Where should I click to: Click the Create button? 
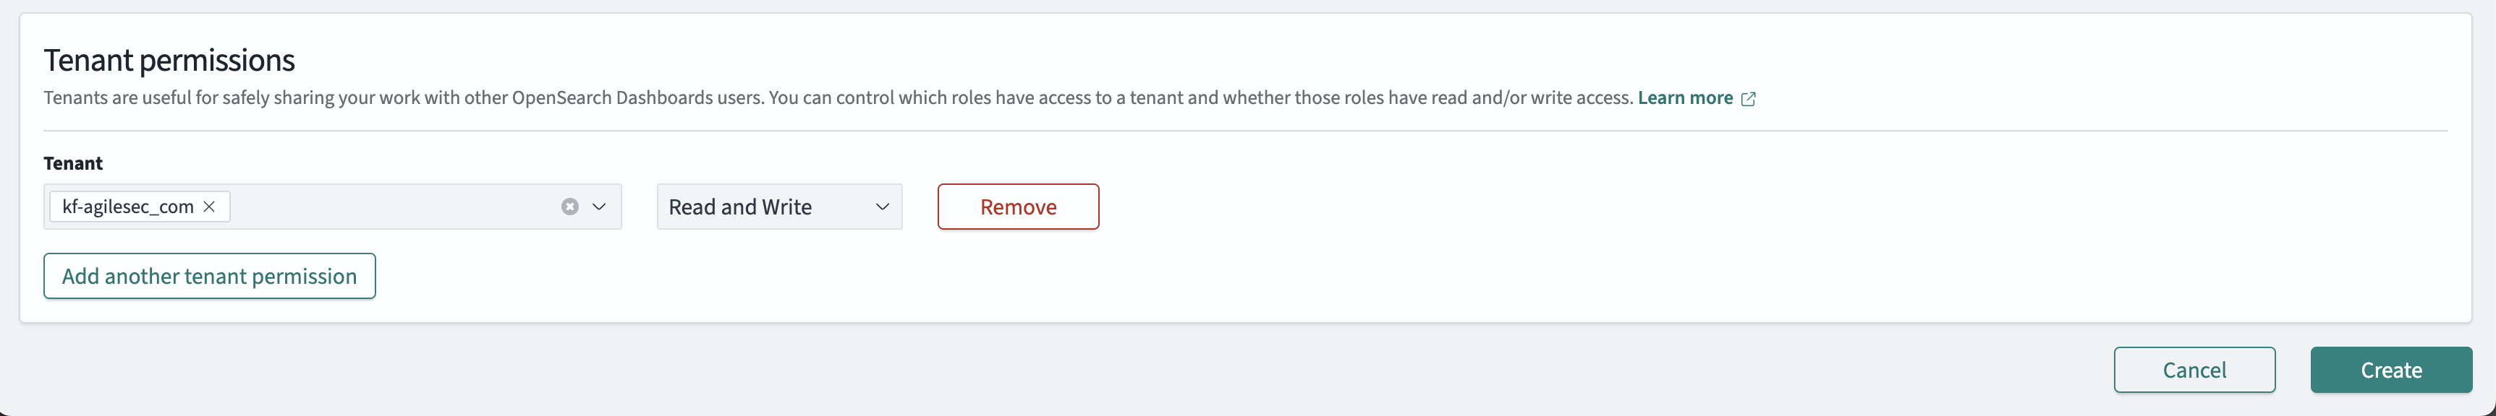[2390, 370]
